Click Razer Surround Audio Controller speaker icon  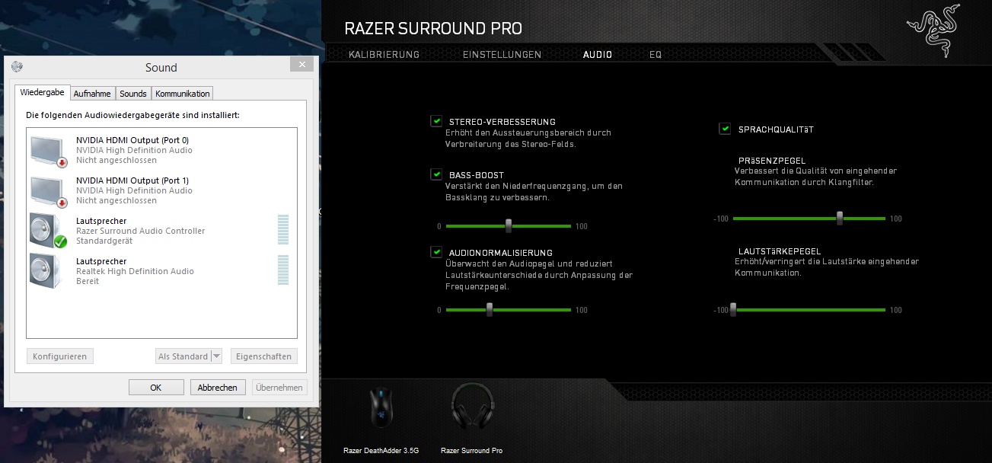pyautogui.click(x=49, y=230)
